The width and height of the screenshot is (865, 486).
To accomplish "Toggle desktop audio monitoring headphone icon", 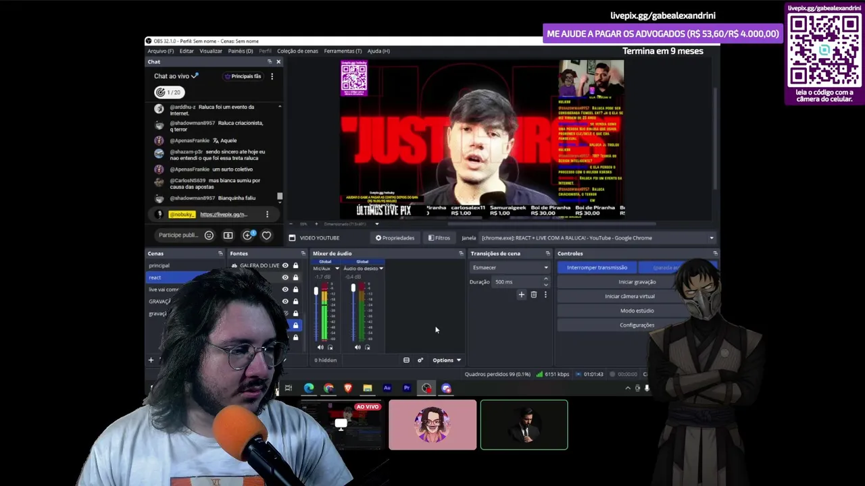I will [x=367, y=347].
